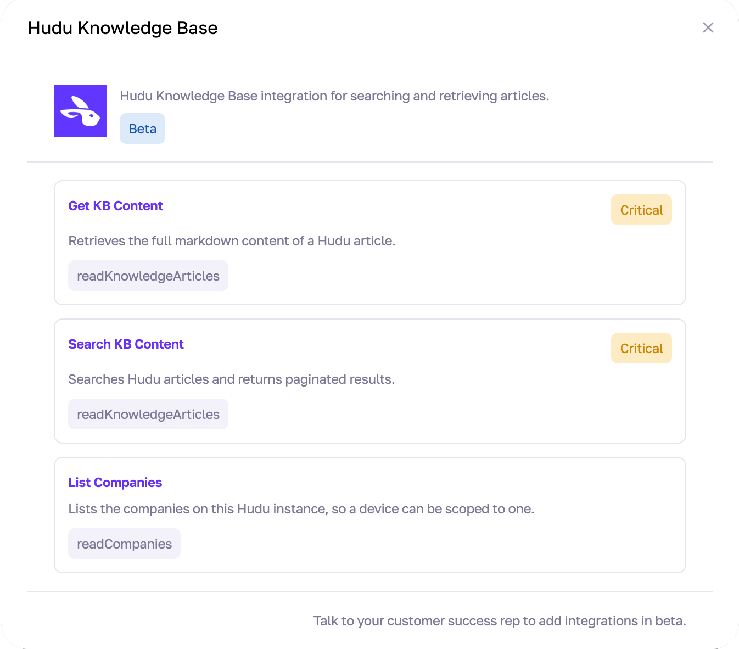Click the 'Talk to your customer success rep' footer note
This screenshot has width=739, height=649.
click(500, 621)
